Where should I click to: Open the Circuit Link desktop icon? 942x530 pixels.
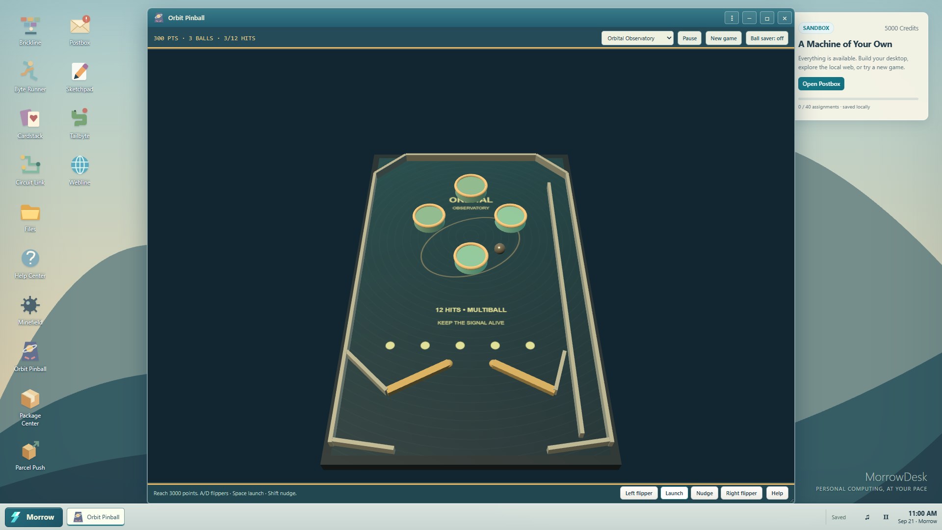30,170
